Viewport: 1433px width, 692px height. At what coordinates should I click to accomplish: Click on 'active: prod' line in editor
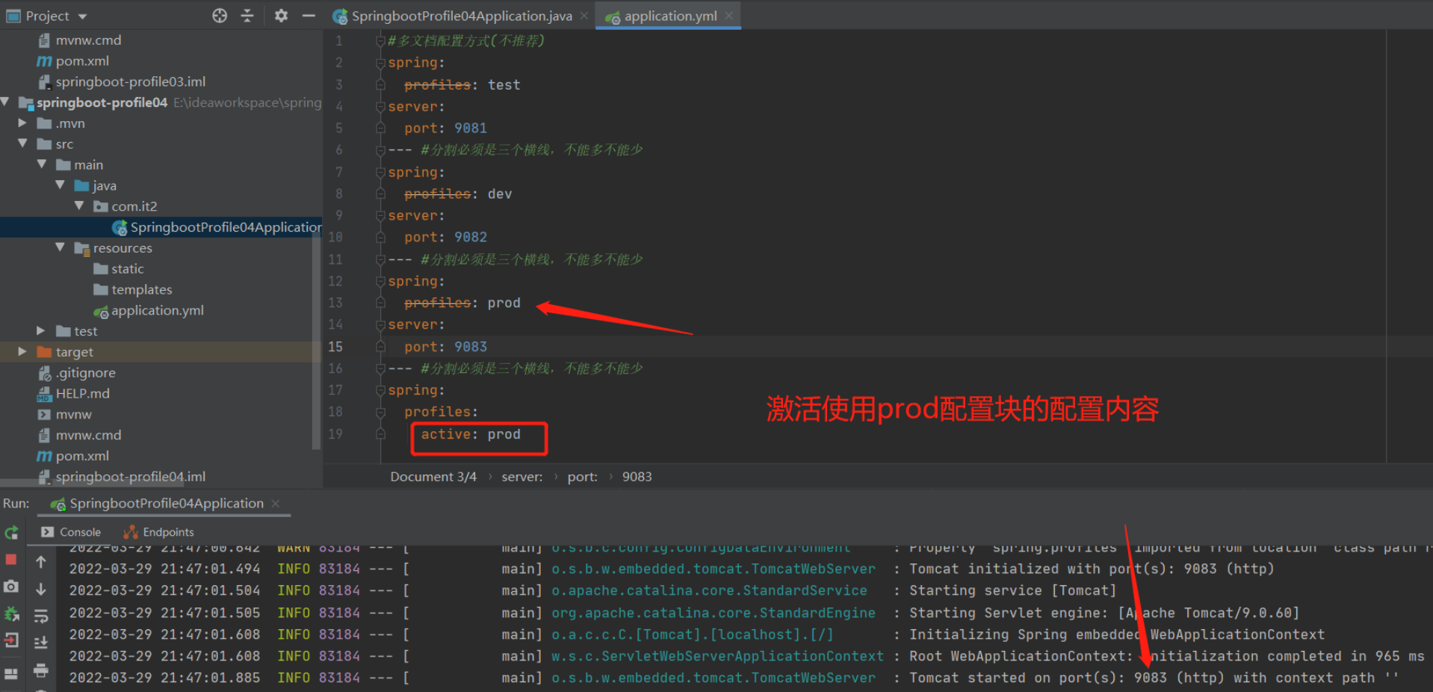click(471, 434)
